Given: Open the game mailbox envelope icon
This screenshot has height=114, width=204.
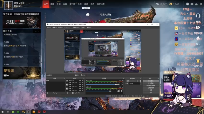Looking at the screenshot, I should [192, 4].
